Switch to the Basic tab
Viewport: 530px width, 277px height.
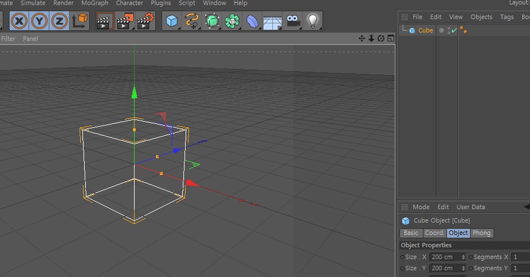point(411,233)
